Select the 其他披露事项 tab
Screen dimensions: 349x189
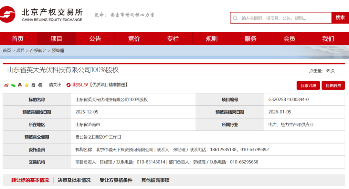tap(155, 180)
